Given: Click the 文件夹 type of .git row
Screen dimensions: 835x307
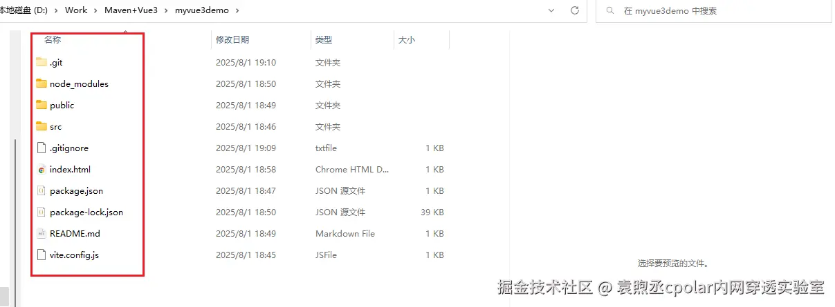Looking at the screenshot, I should [328, 63].
